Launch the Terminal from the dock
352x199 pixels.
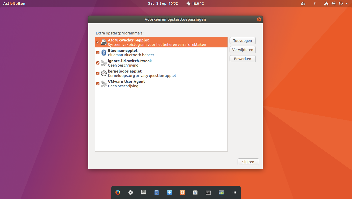(208, 193)
